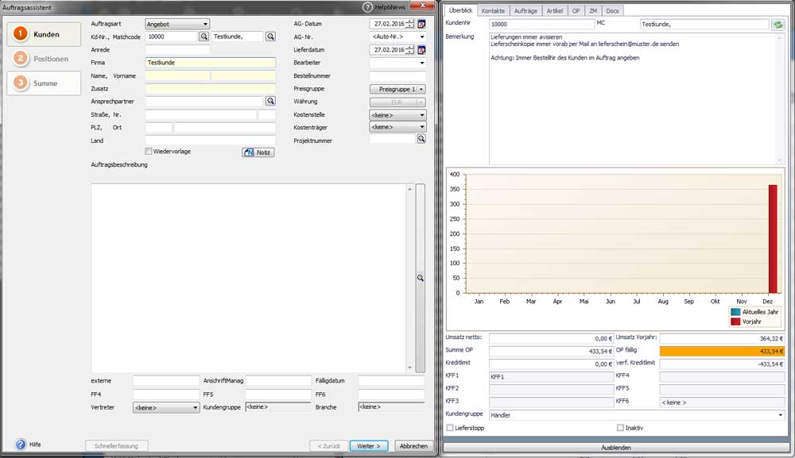Search Projektnummer with magnifier icon
Viewport: 795px width, 458px height.
[x=421, y=139]
